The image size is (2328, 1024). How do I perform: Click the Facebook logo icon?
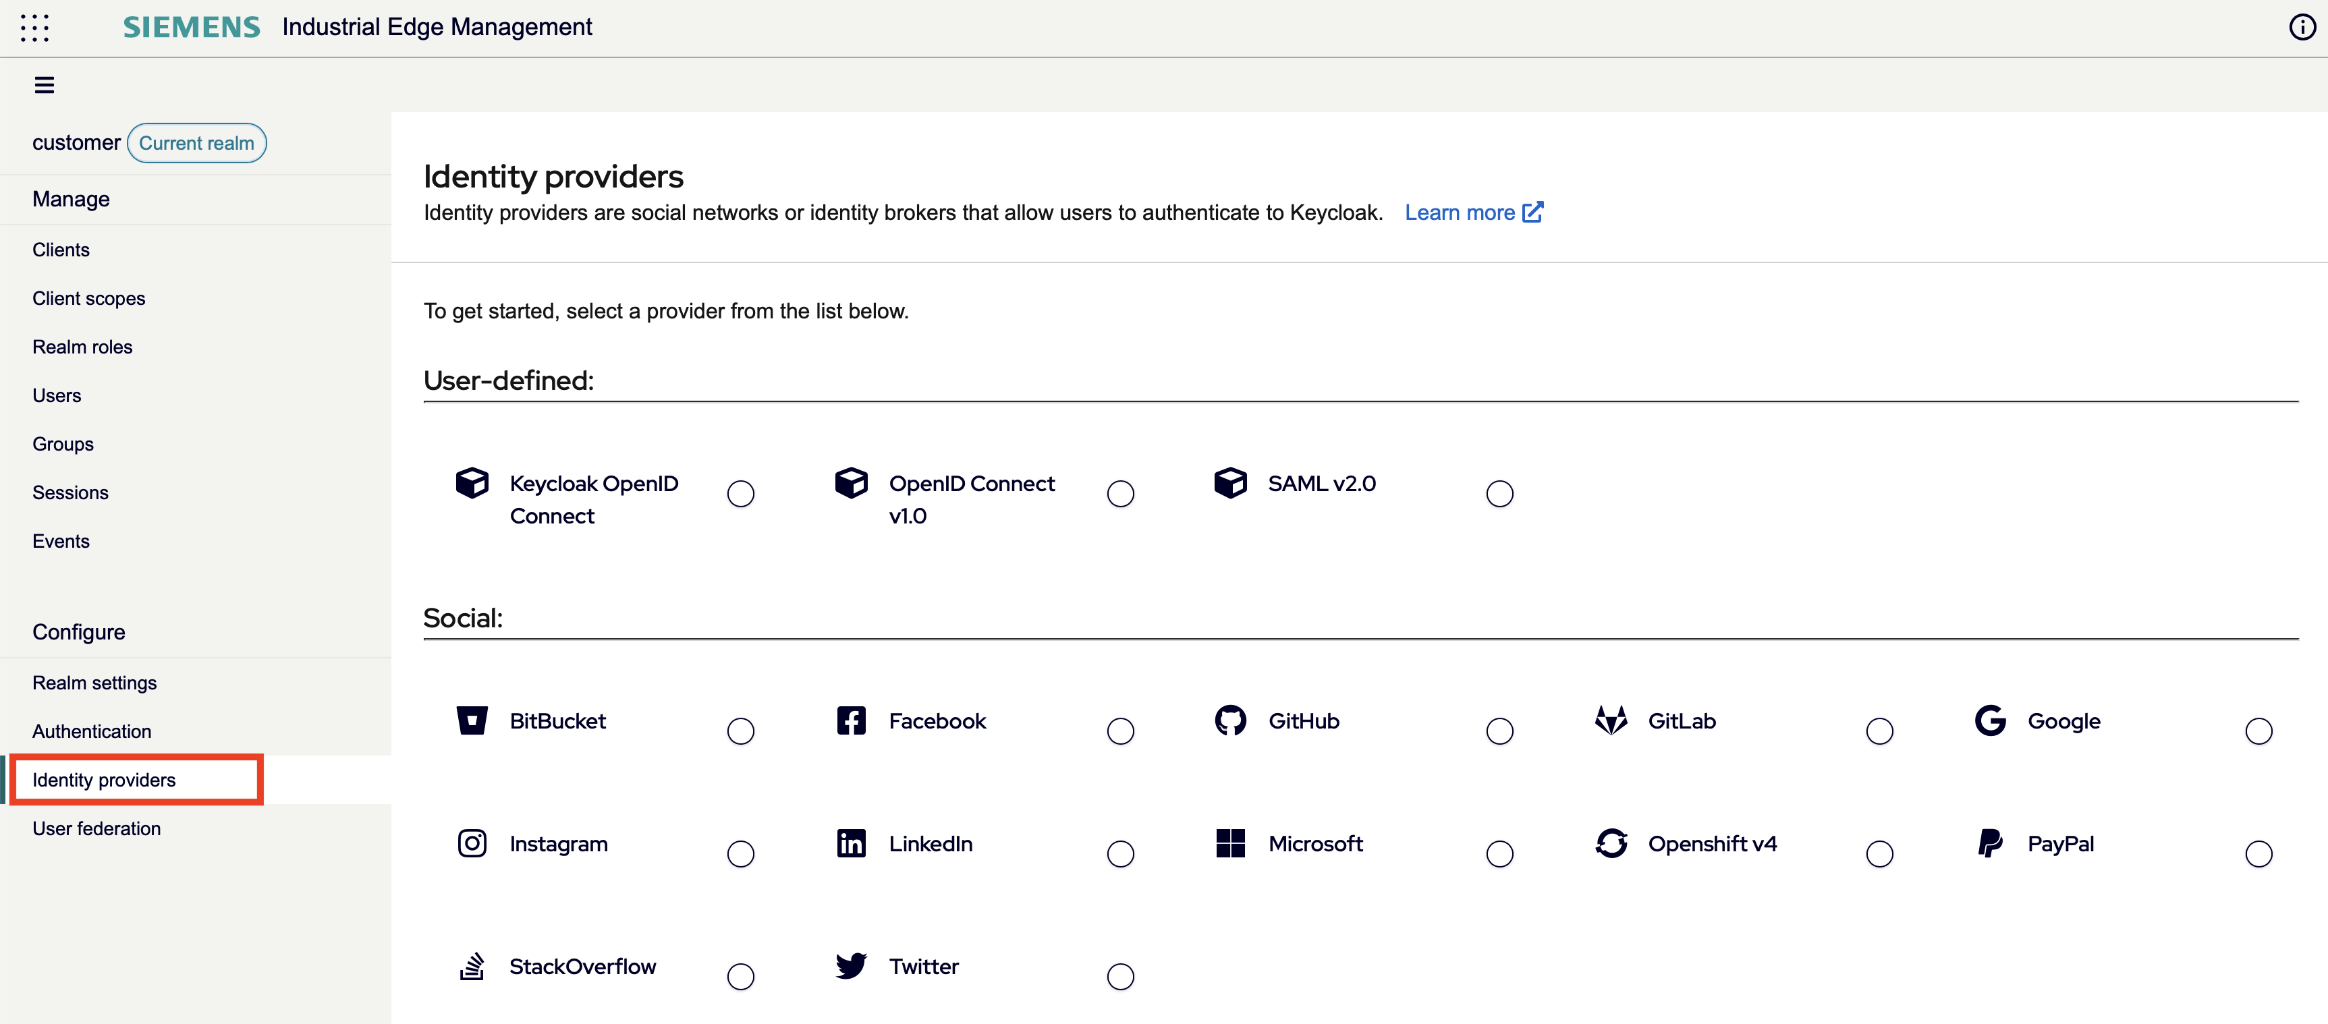[x=850, y=720]
